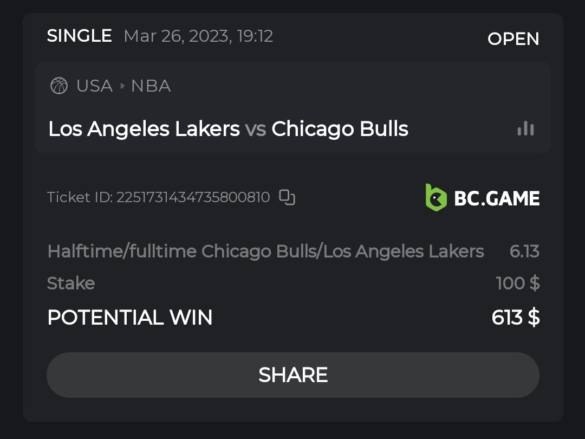Select the ticket ID number text
The image size is (585, 439).
pyautogui.click(x=193, y=197)
